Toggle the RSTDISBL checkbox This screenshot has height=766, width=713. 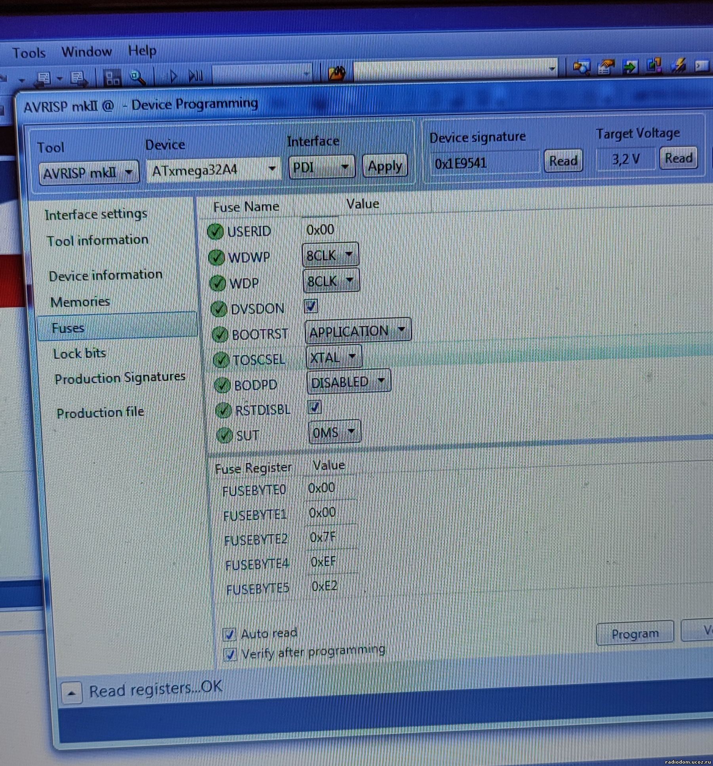click(x=315, y=407)
